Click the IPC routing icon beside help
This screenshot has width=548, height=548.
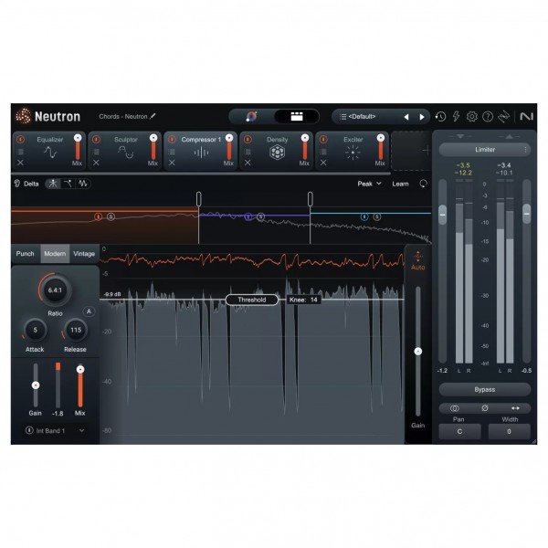503,116
